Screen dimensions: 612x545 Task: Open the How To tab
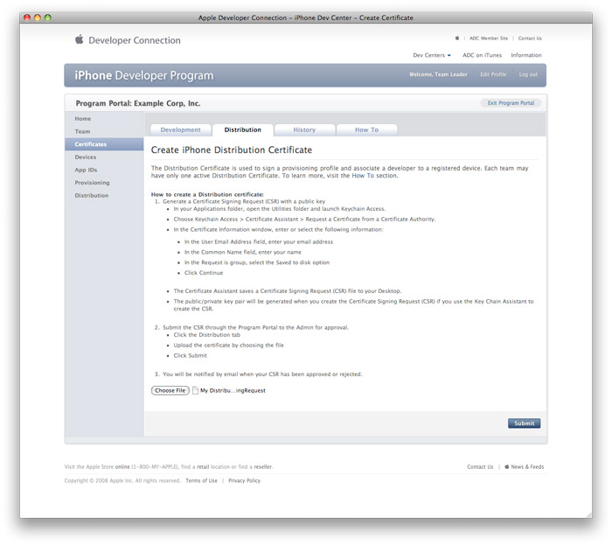point(366,130)
